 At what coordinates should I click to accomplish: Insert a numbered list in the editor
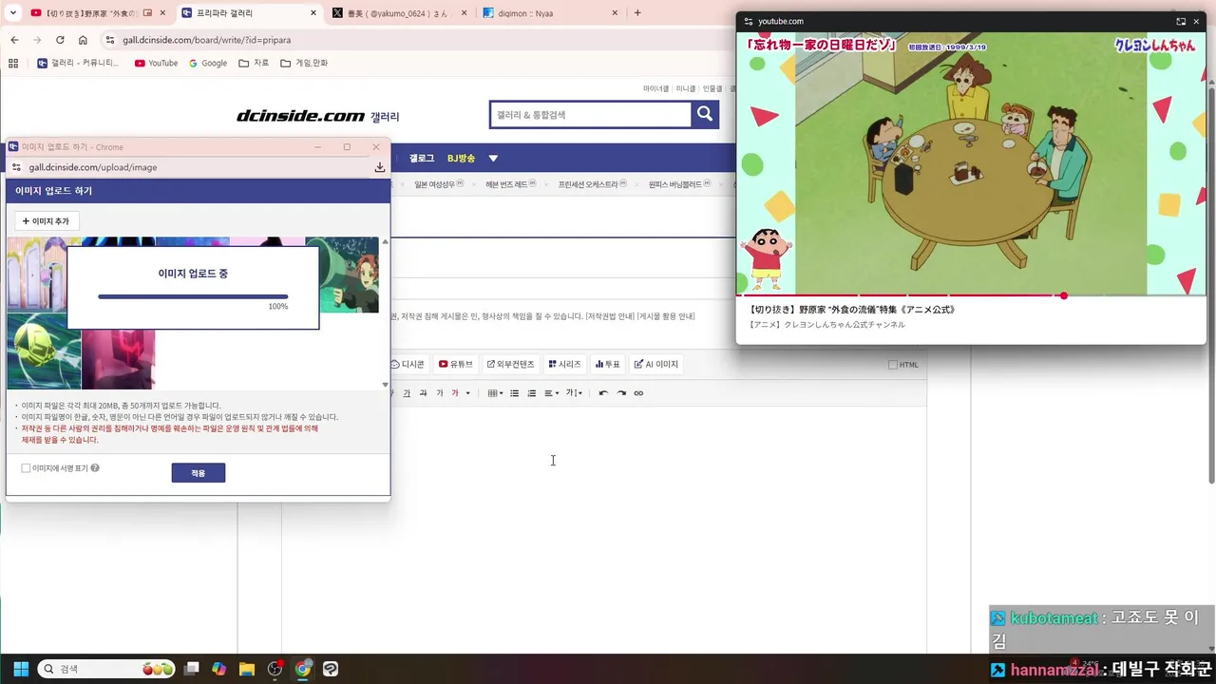532,393
